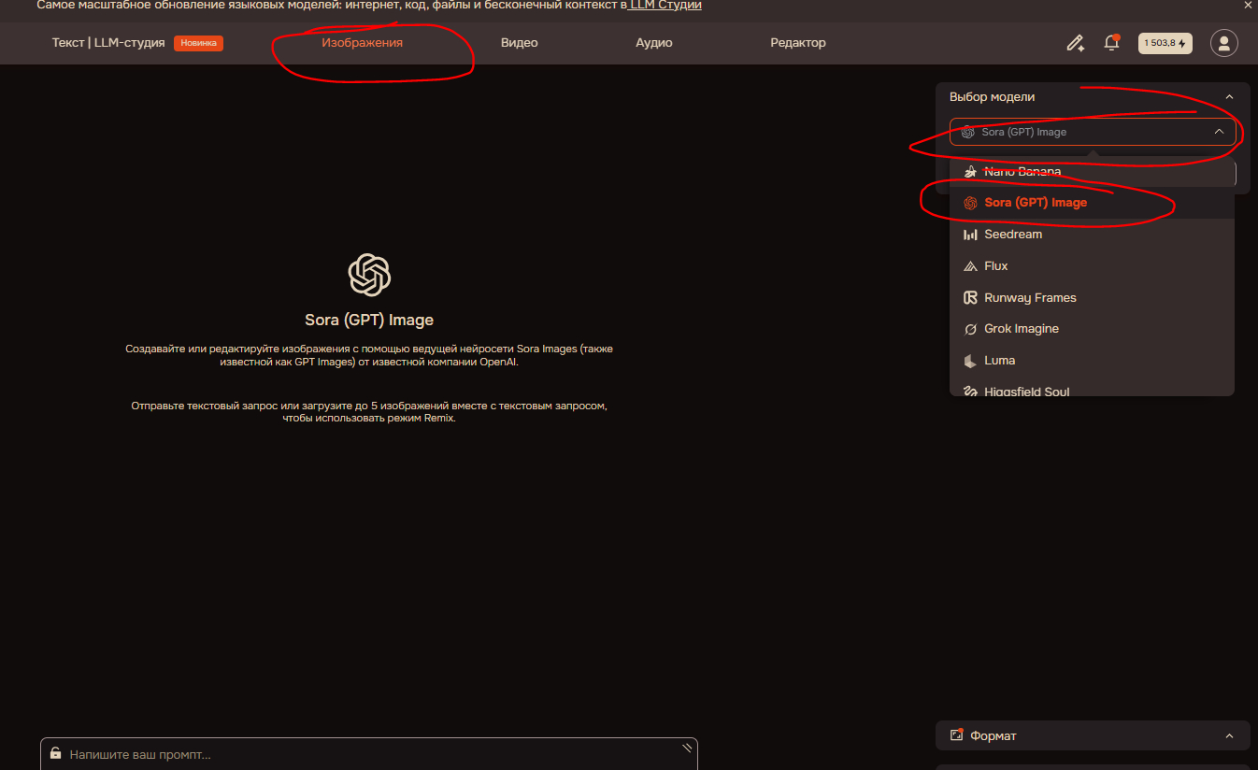Switch to the Изображения tab
1258x770 pixels.
pos(363,43)
